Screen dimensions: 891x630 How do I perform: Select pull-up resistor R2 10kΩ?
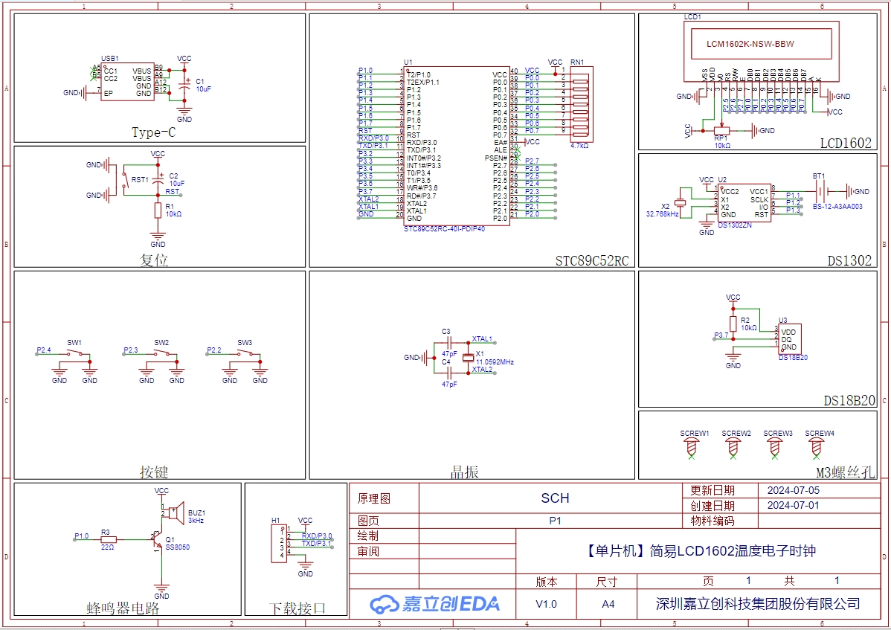[x=733, y=324]
